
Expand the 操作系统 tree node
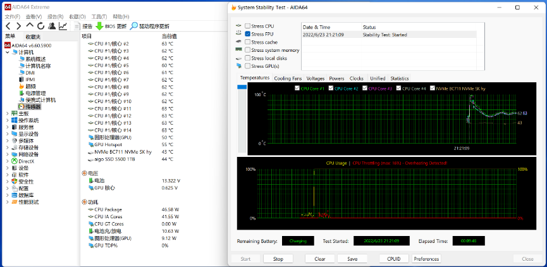point(8,120)
